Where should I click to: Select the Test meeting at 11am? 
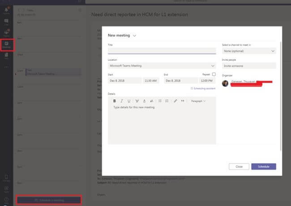(53, 72)
